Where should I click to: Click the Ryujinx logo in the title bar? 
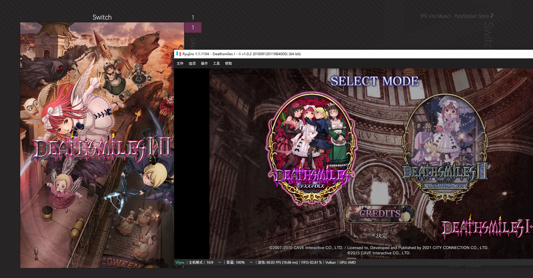click(x=178, y=54)
